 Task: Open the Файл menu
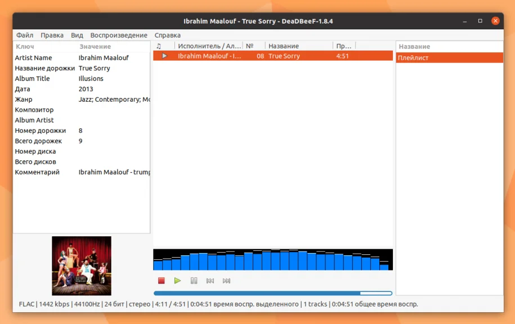coord(25,35)
